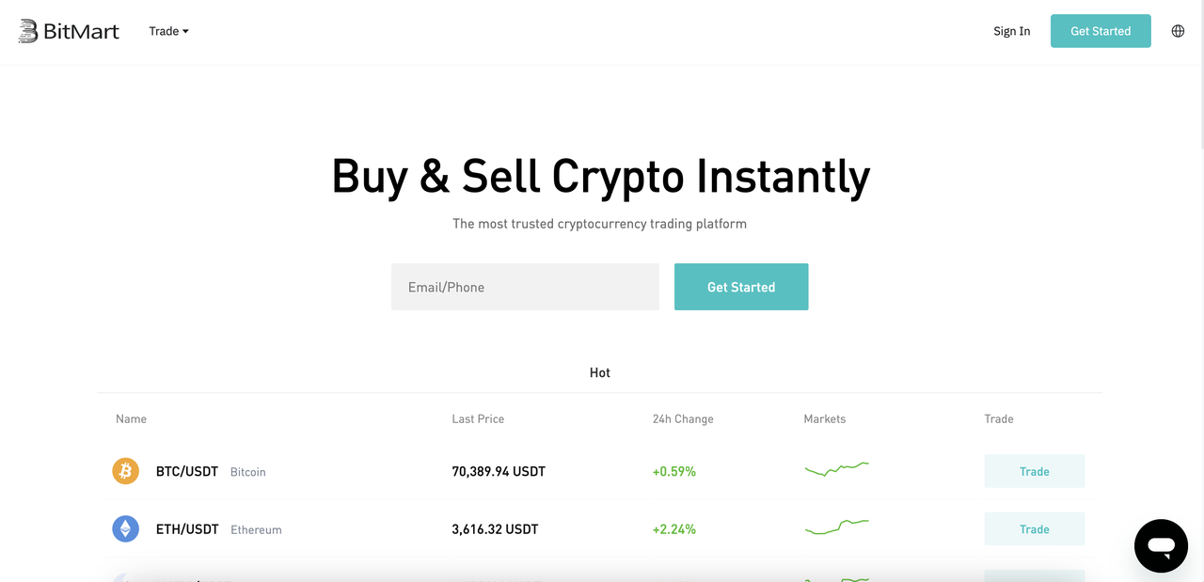Click the Email/Phone input field

click(525, 287)
